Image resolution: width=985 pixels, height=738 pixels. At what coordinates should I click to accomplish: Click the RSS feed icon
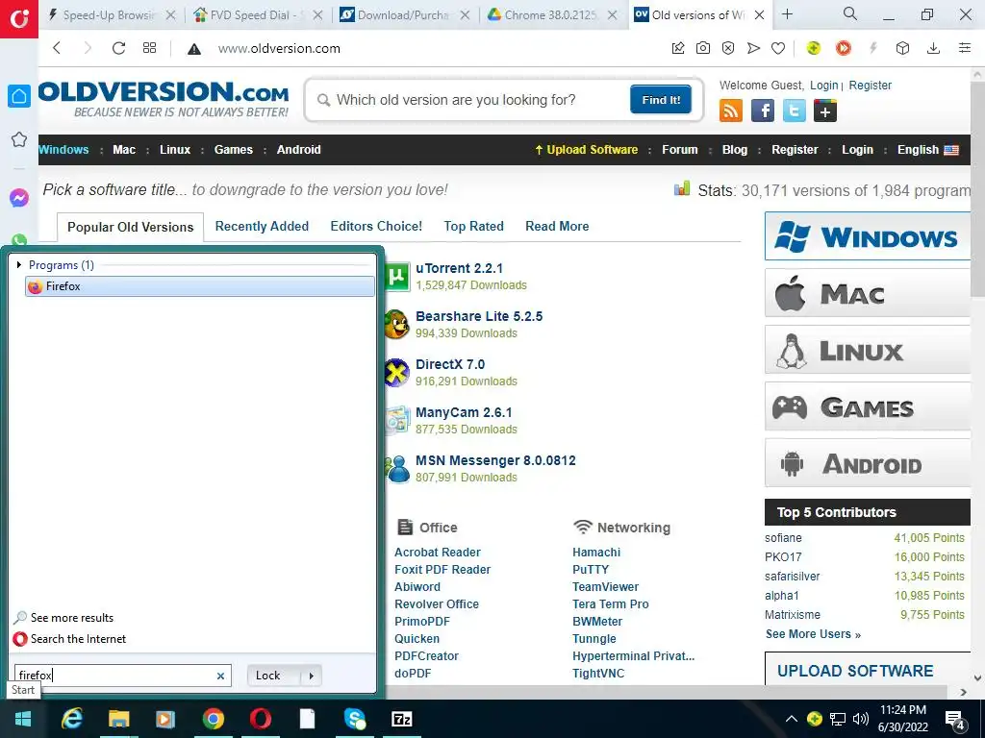tap(731, 111)
